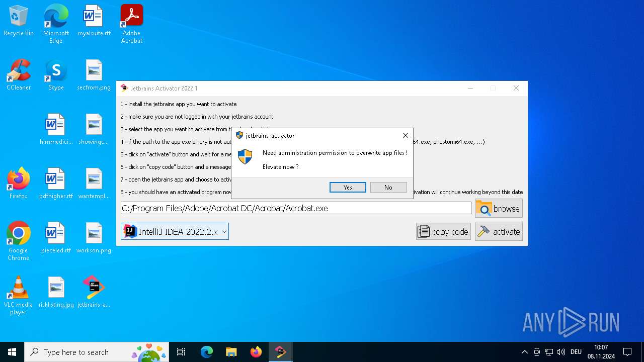Click the Jetbrains Activator taskbar item

(281, 352)
